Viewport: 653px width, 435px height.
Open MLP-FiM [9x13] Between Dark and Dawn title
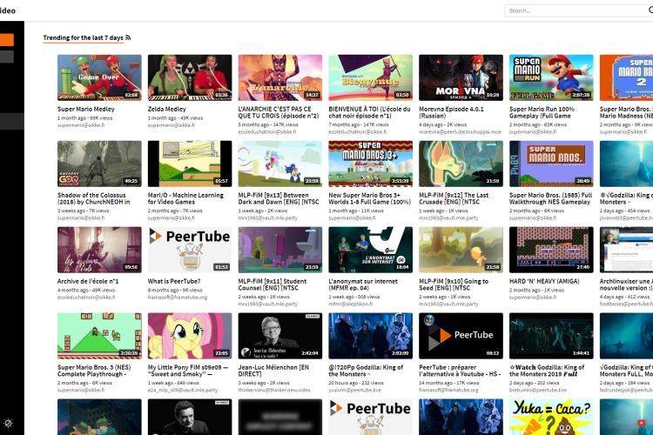pos(279,198)
